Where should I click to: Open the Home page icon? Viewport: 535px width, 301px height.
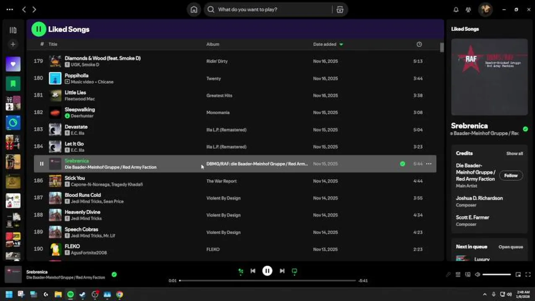(x=194, y=10)
